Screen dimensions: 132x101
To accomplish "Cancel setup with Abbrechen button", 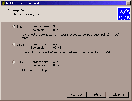I will (119, 94).
